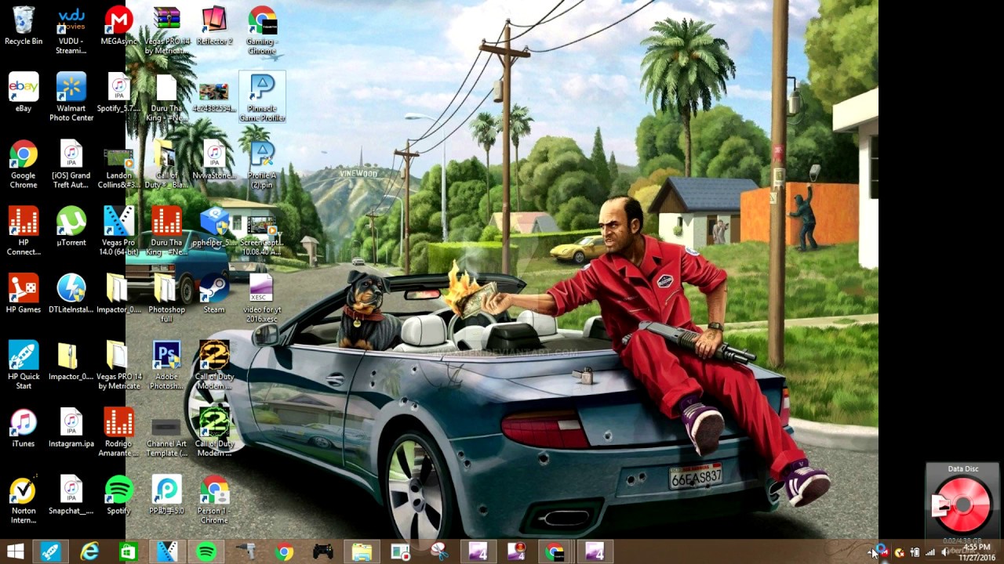Viewport: 1004px width, 564px height.
Task: Open the Adobe Photoshop desktop shortcut
Action: (166, 366)
